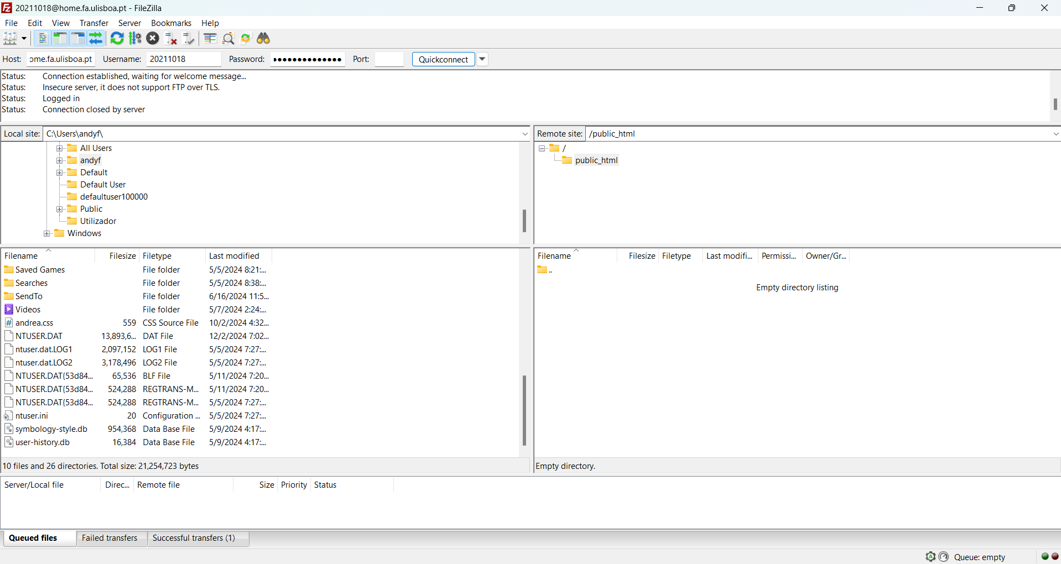This screenshot has height=564, width=1061.
Task: Reconnect to the last server
Action: click(189, 38)
